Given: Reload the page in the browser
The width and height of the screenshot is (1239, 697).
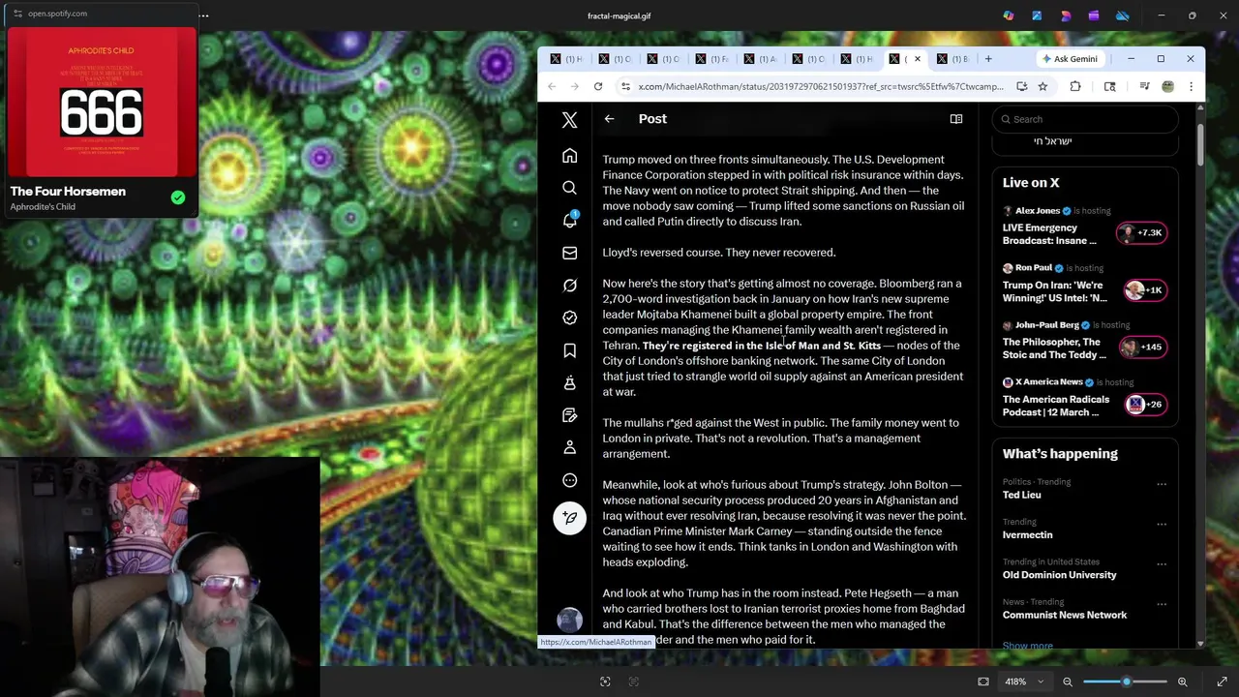Looking at the screenshot, I should 598,86.
